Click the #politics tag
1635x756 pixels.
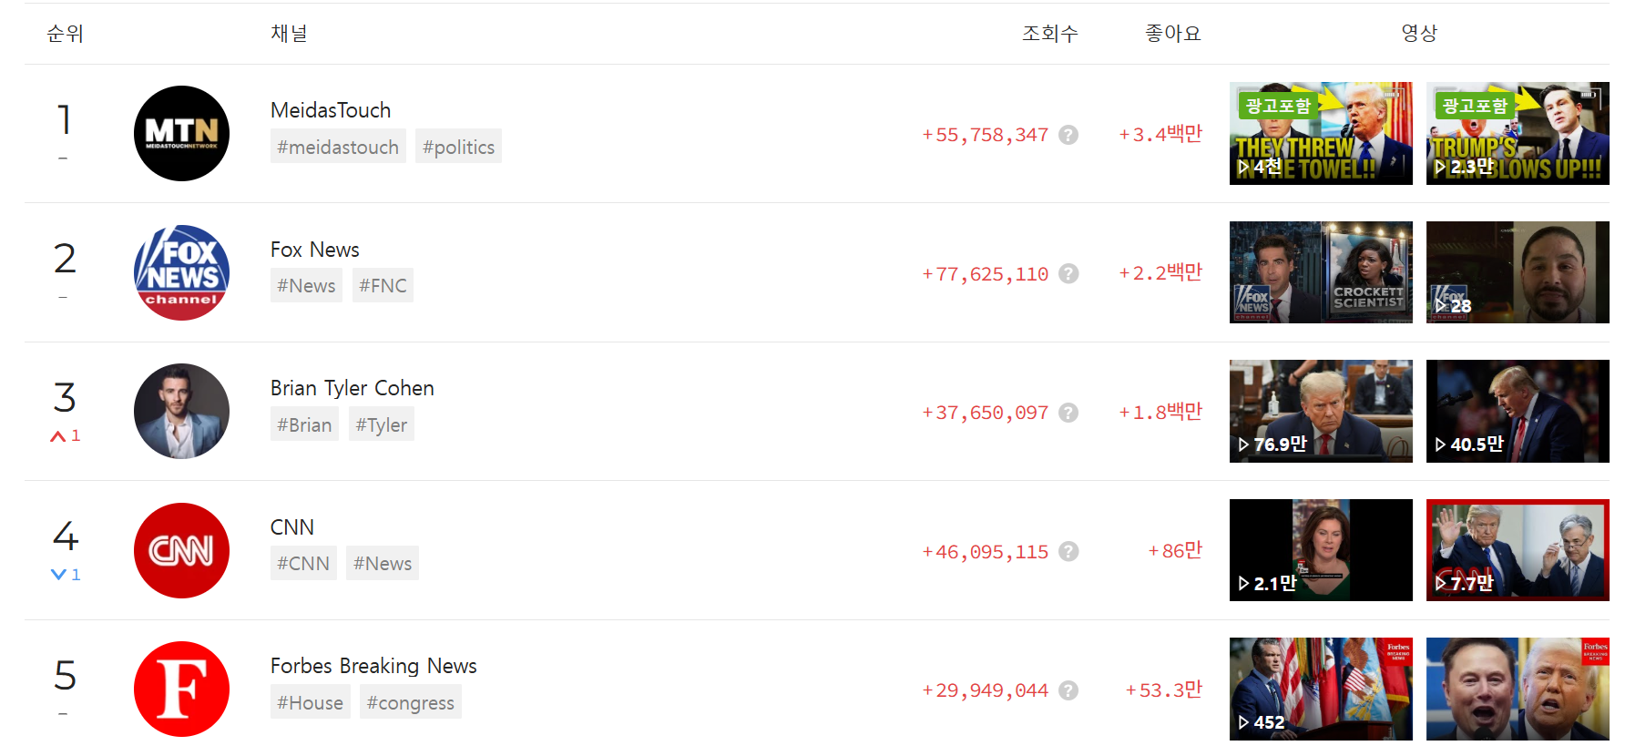click(458, 147)
